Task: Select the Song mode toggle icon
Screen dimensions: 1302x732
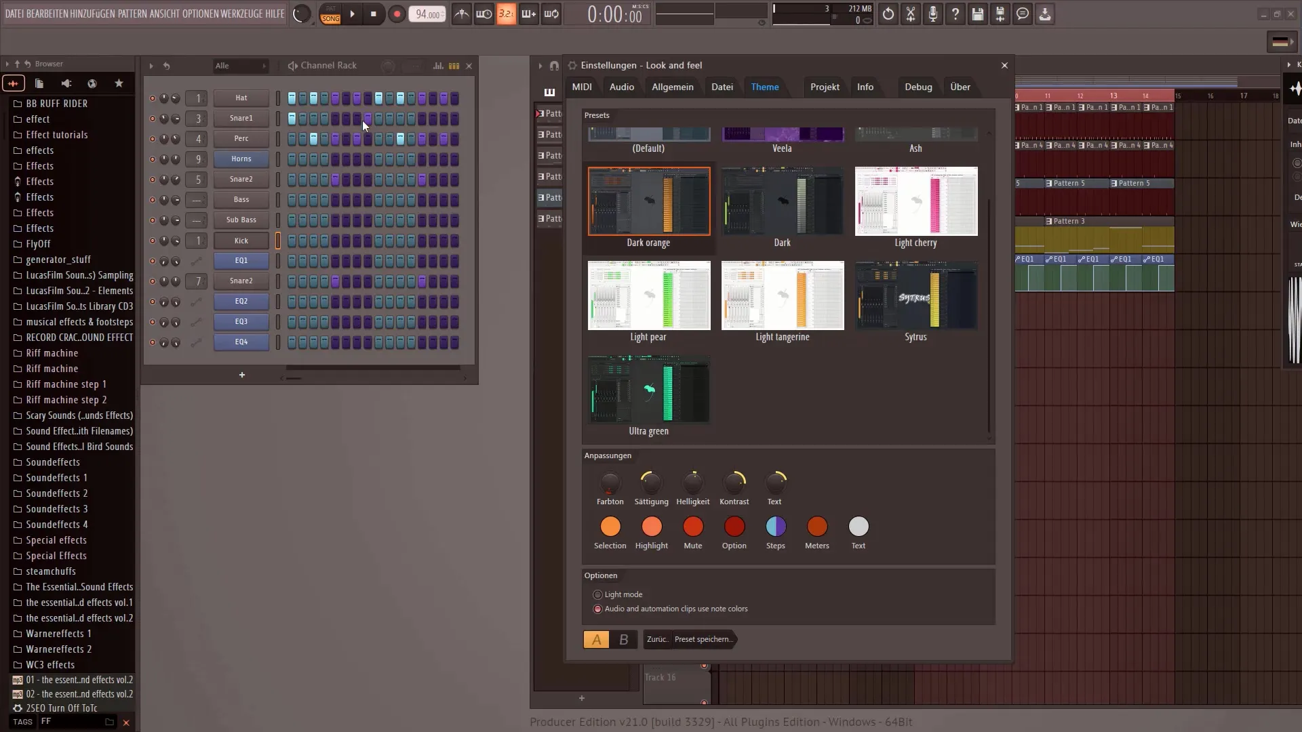Action: [x=330, y=14]
